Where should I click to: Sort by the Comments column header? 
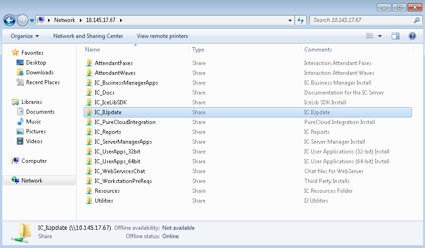(x=318, y=50)
